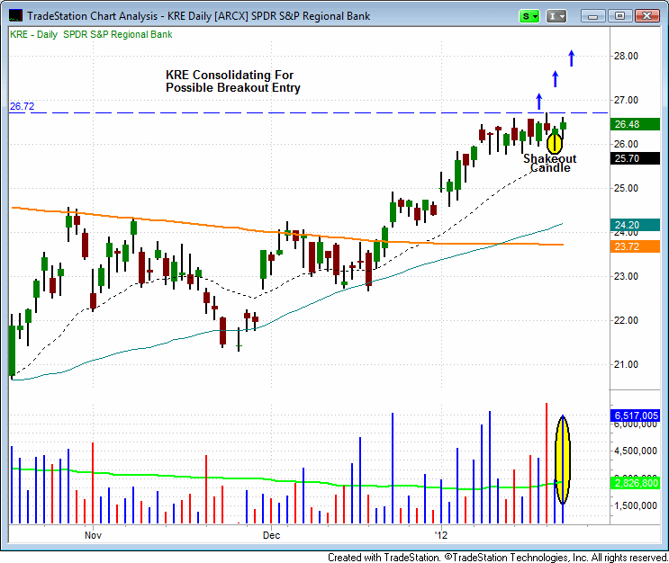Screen dimensions: 669x563
Task: Click the tallest red volume bar
Action: click(547, 463)
